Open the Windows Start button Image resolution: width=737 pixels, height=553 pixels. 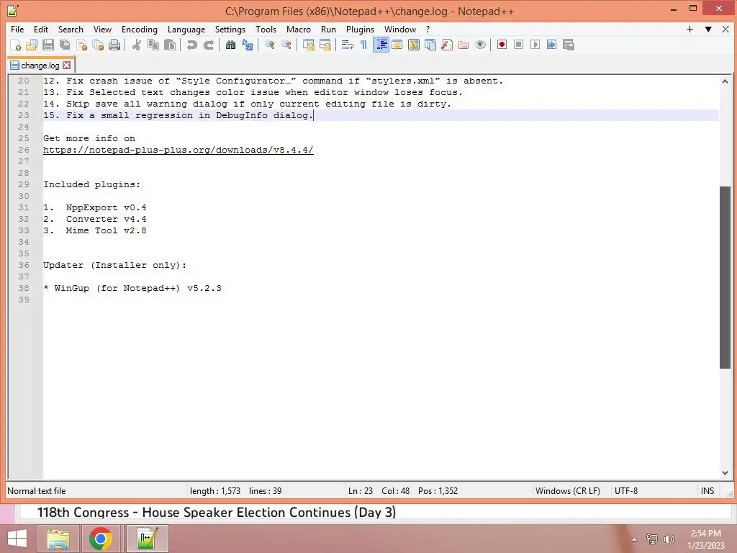coord(17,539)
